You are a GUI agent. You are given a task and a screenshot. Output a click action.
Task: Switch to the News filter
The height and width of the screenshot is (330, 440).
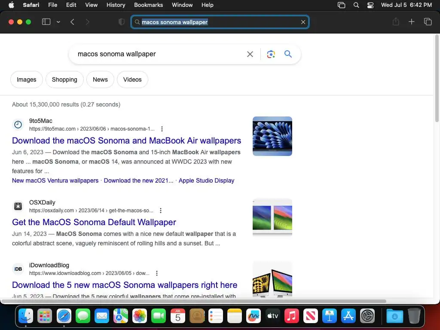100,79
